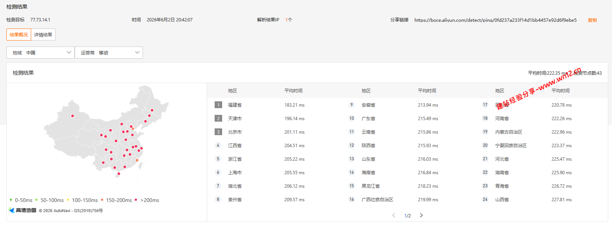Select the 云南省 row name
This screenshot has width=612, height=226.
(x=368, y=132)
